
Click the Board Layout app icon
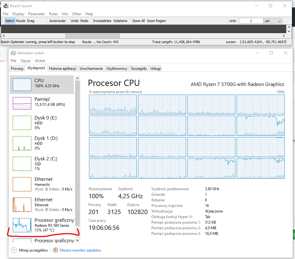point(6,6)
